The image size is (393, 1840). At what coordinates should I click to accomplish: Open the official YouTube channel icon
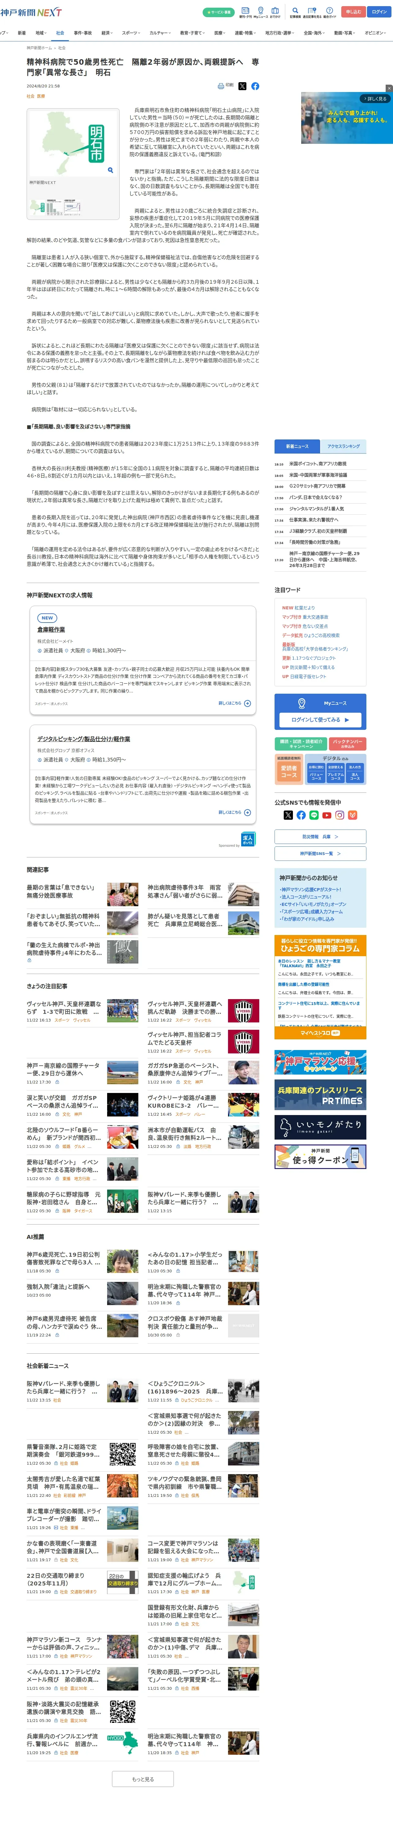tap(327, 815)
